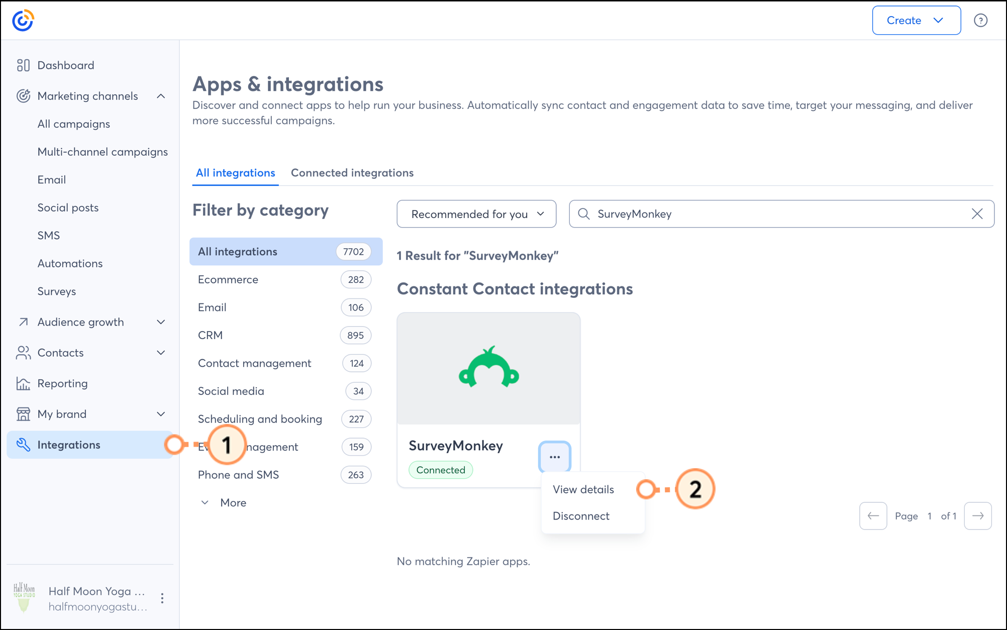The width and height of the screenshot is (1007, 630).
Task: Select Disconnect menu option
Action: tap(581, 516)
